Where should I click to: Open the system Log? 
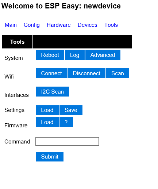click(75, 55)
